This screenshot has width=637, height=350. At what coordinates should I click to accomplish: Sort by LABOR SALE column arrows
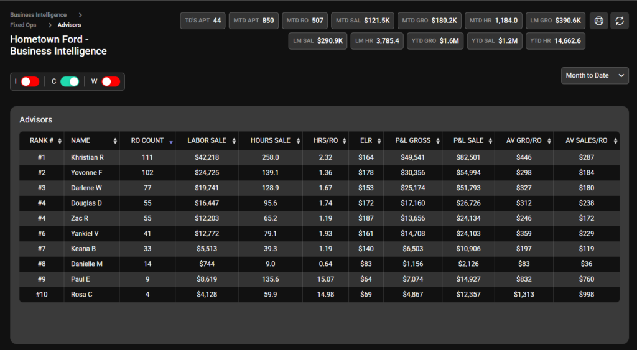tap(234, 141)
